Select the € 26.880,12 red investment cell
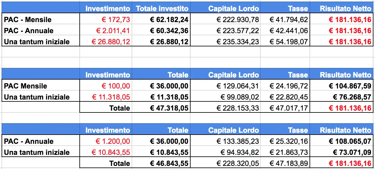 pyautogui.click(x=106, y=42)
